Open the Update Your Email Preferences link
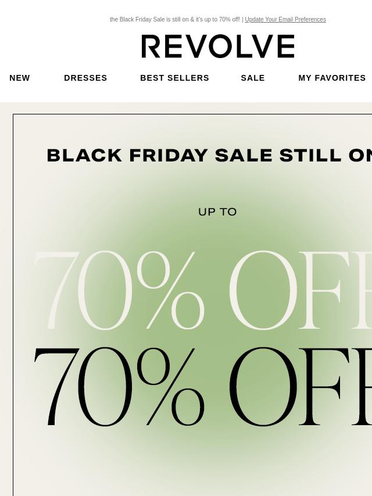 point(285,20)
